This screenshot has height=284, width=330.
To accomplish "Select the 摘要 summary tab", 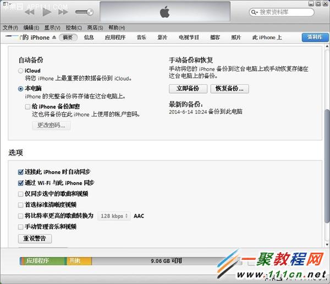I will click(x=68, y=37).
